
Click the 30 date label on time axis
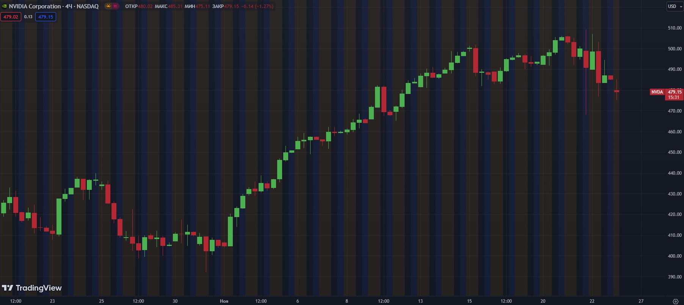175,301
